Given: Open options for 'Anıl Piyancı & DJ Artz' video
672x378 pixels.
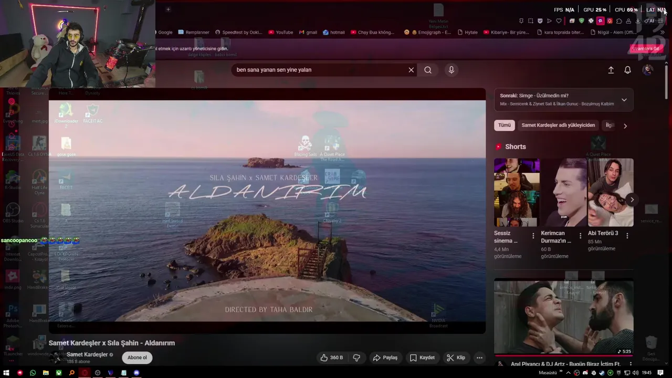Looking at the screenshot, I should [630, 364].
